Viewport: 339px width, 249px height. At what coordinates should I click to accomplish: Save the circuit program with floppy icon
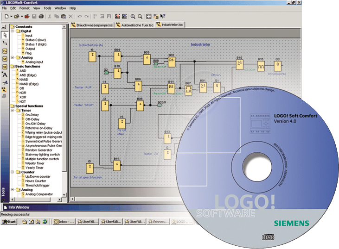pos(34,16)
